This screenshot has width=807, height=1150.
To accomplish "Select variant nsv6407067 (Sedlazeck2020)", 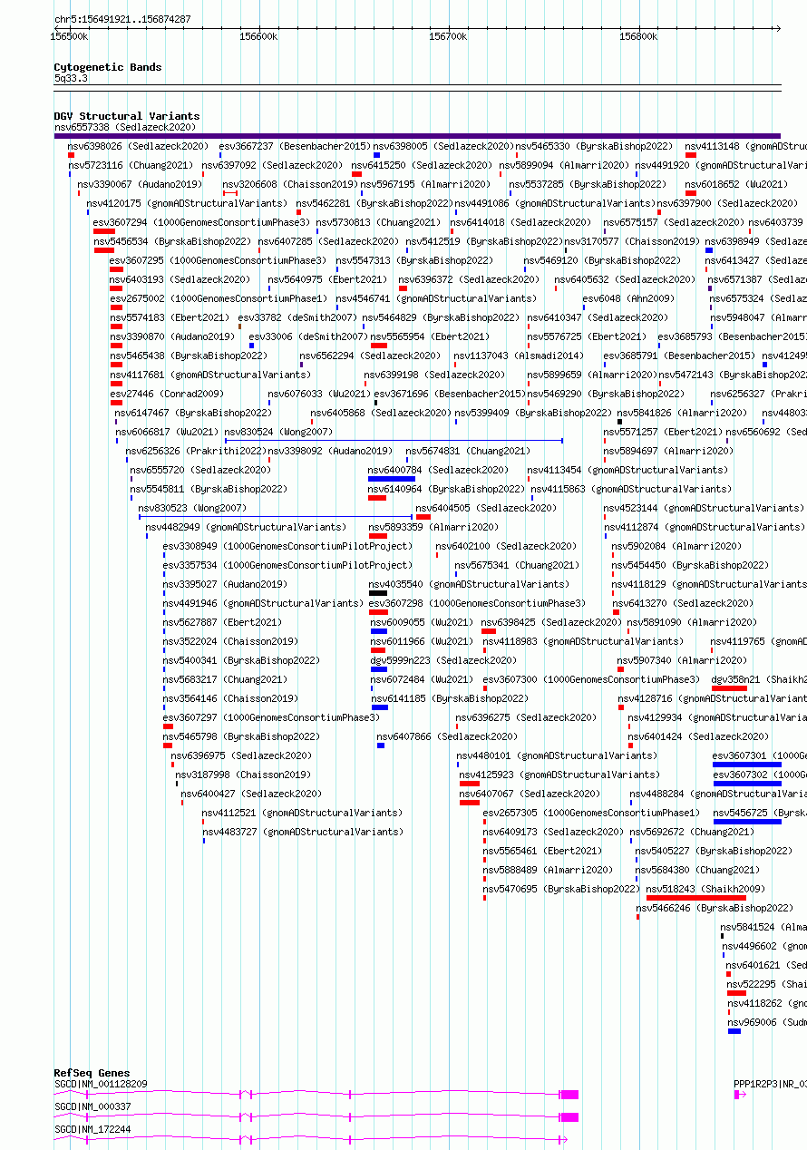I will pos(530,794).
